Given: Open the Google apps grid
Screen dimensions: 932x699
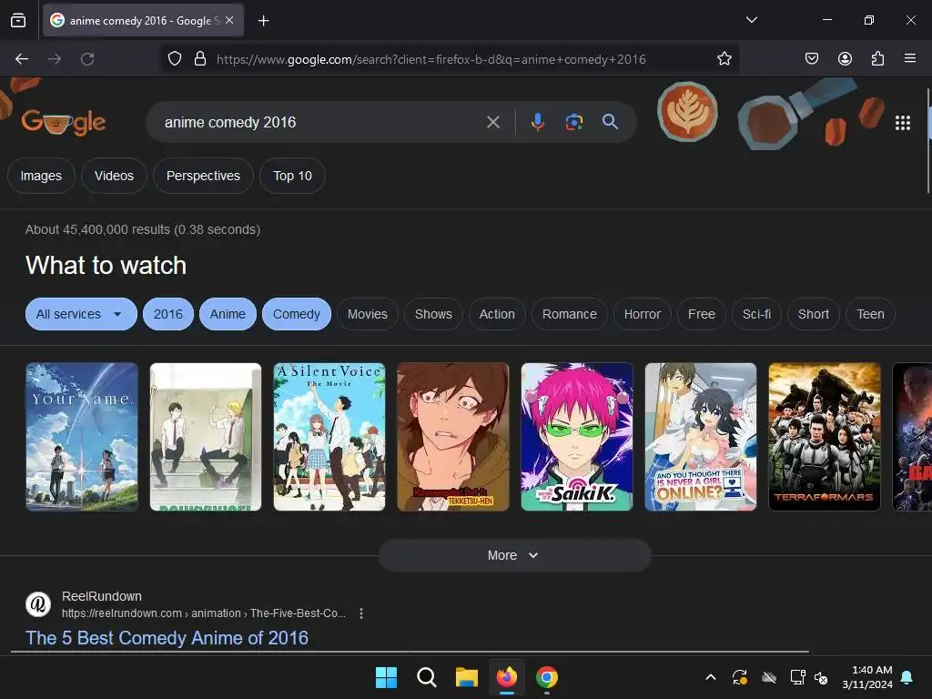Looking at the screenshot, I should pyautogui.click(x=902, y=123).
